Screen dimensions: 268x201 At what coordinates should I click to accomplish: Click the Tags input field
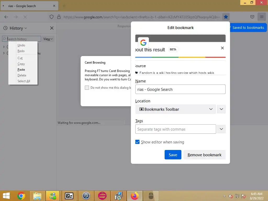pos(176,129)
